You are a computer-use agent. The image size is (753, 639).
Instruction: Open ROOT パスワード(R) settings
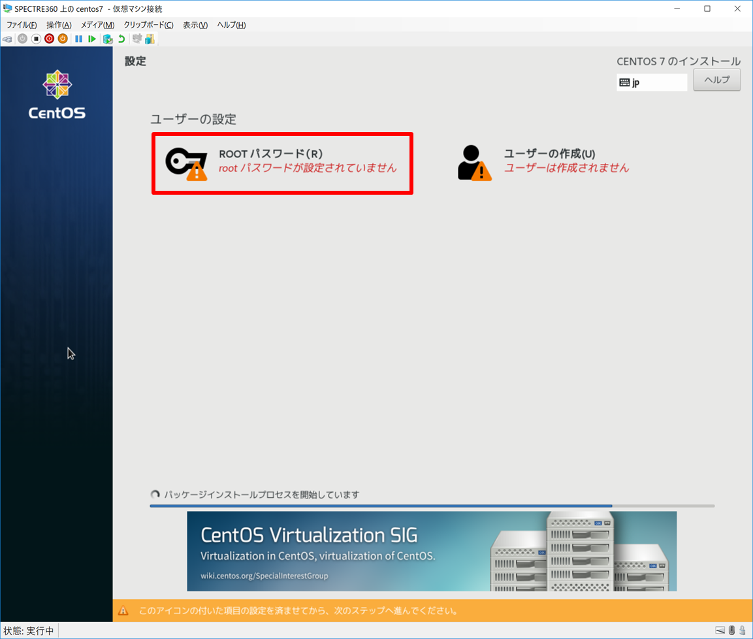click(x=282, y=163)
